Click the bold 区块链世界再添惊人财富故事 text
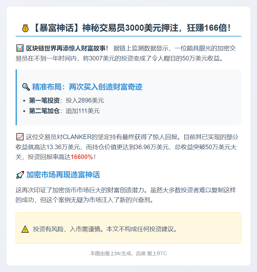Viewport: 257px width, 272px height. pyautogui.click(x=67, y=48)
